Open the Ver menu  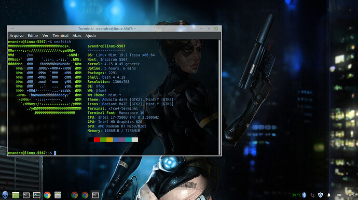click(45, 36)
